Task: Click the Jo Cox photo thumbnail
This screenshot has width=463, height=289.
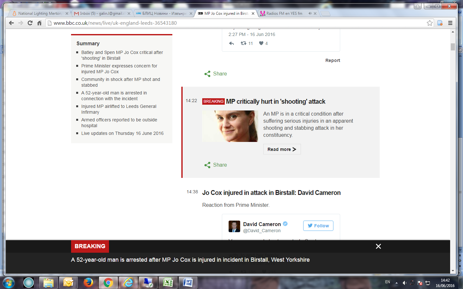Action: pyautogui.click(x=230, y=126)
